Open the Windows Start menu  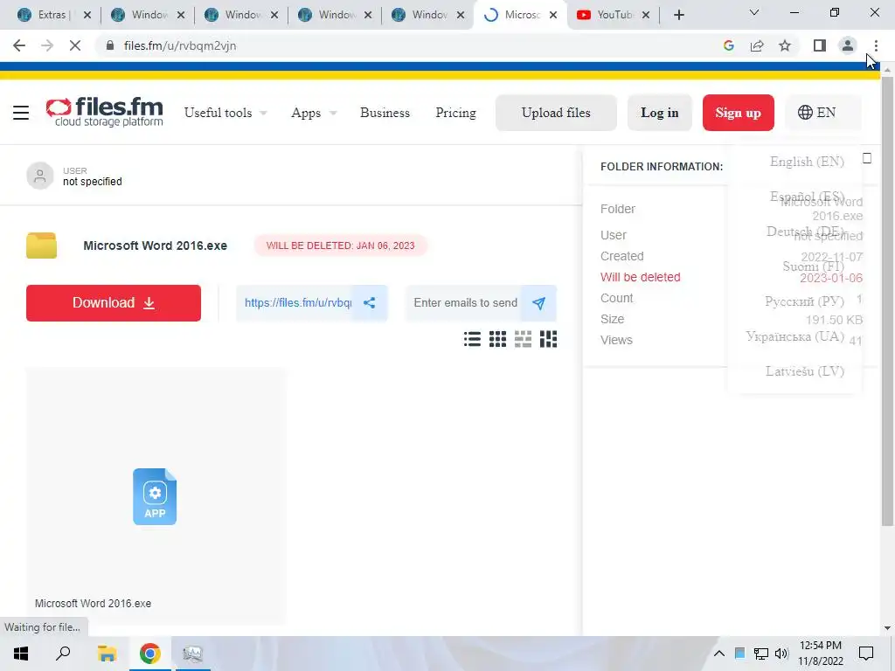(21, 654)
